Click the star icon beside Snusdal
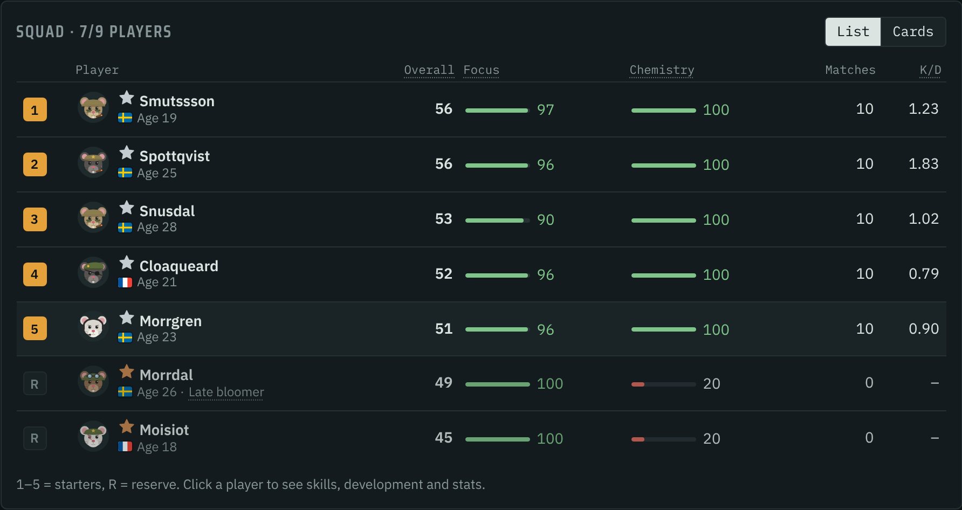The image size is (962, 510). click(127, 208)
